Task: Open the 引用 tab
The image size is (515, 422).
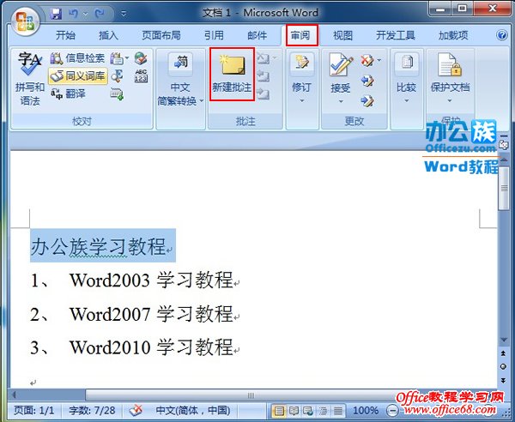Action: pyautogui.click(x=214, y=35)
